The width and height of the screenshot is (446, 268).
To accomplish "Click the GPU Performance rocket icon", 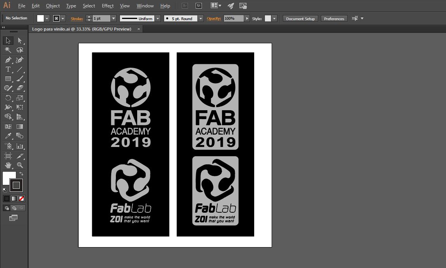I will point(231,6).
